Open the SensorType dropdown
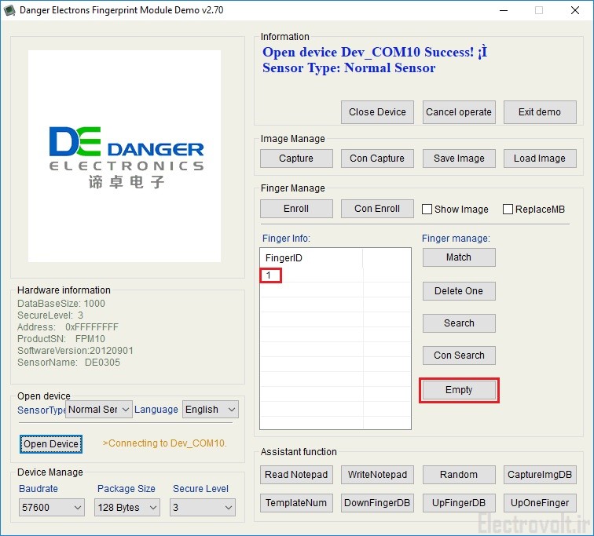The image size is (594, 536). point(99,410)
